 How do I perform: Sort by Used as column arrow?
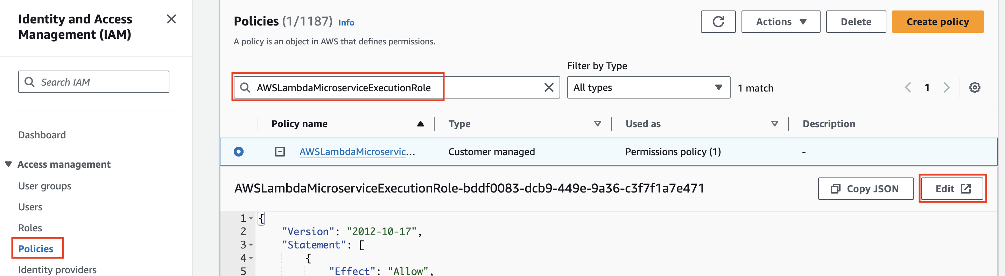pyautogui.click(x=774, y=124)
